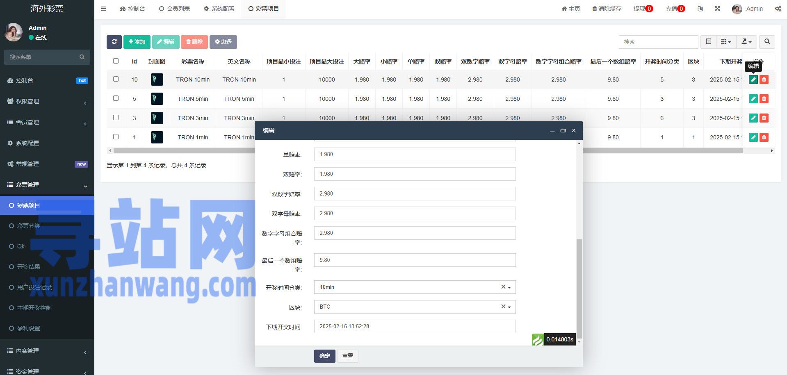This screenshot has height=375, width=787.
Task: Focus the 单赔率 input field
Action: pyautogui.click(x=415, y=155)
